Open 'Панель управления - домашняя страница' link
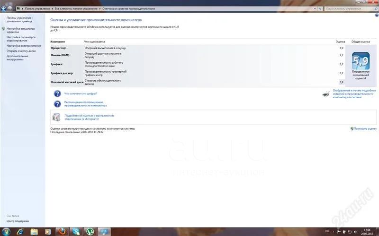Viewport: 379px width, 236px height. pyautogui.click(x=19, y=19)
